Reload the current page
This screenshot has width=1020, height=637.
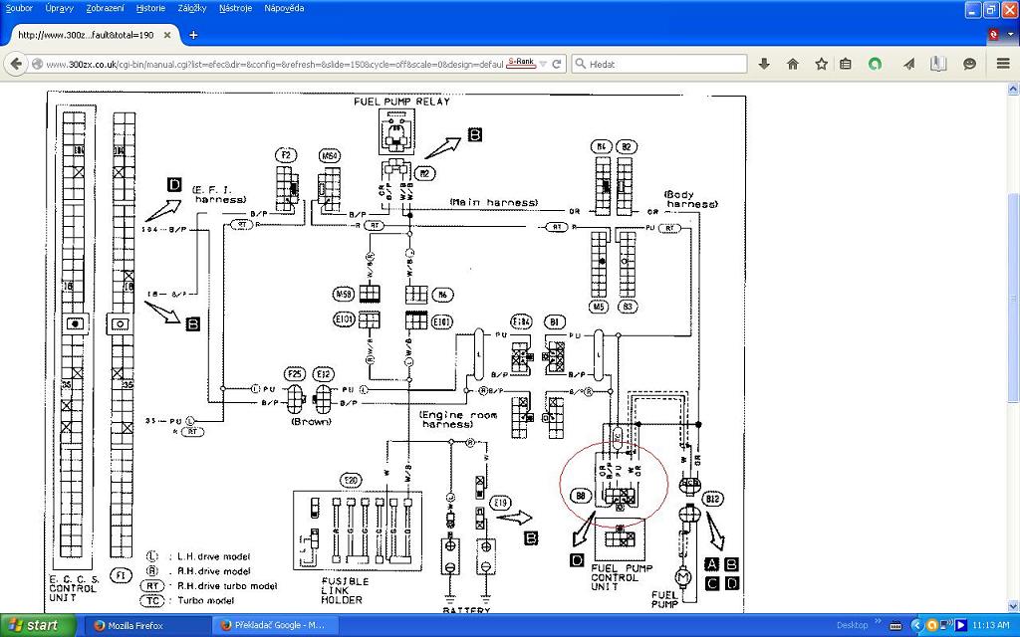click(557, 64)
